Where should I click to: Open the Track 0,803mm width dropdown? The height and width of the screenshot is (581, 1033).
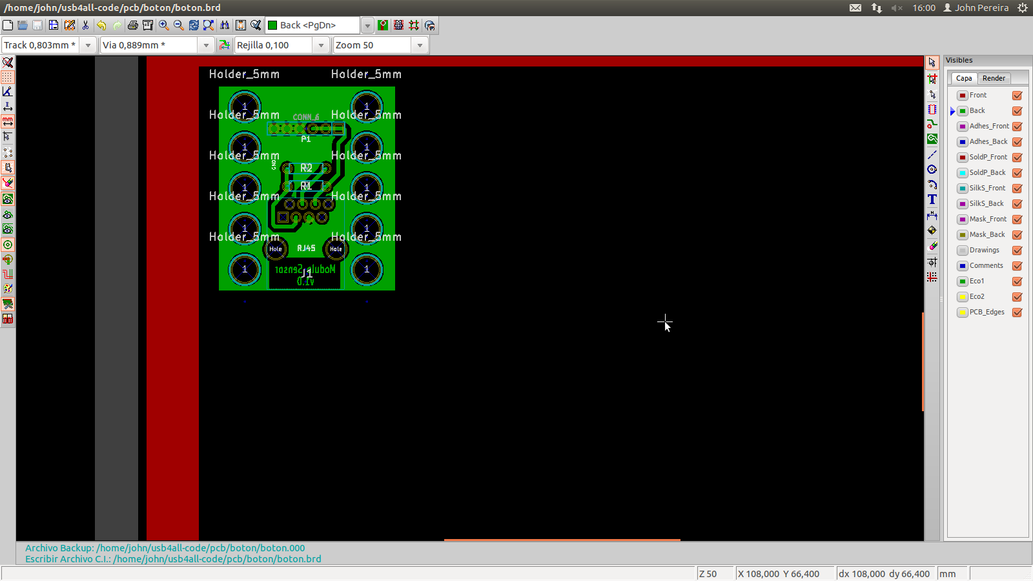pos(88,45)
